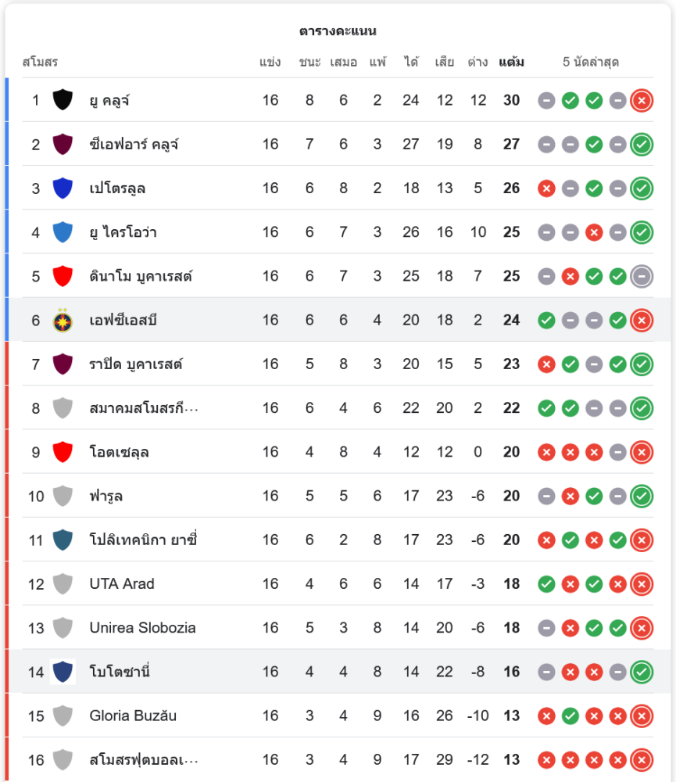Click the โอตเซลุล red team crest

point(63,452)
